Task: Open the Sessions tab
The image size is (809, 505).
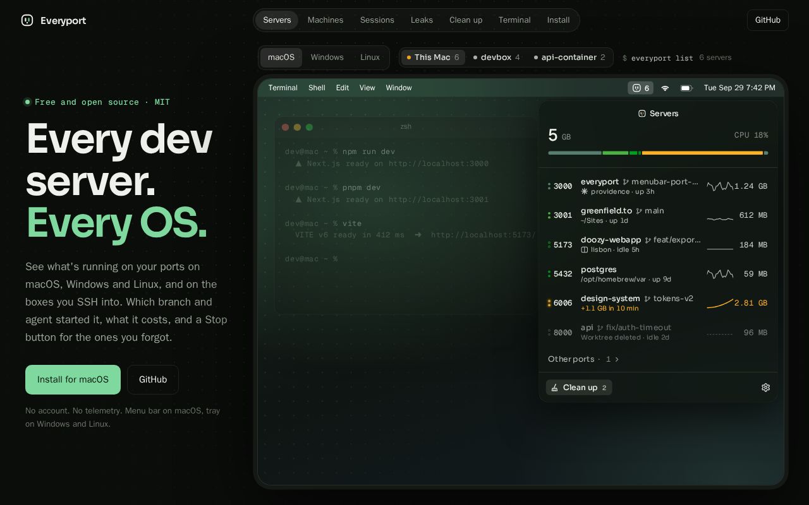Action: (377, 20)
